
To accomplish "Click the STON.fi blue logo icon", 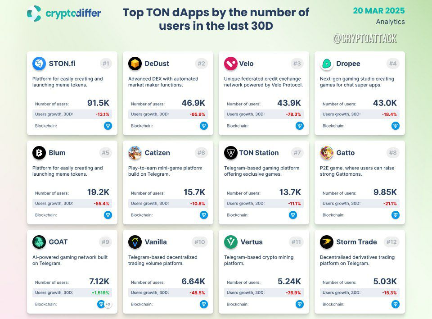I will [39, 64].
